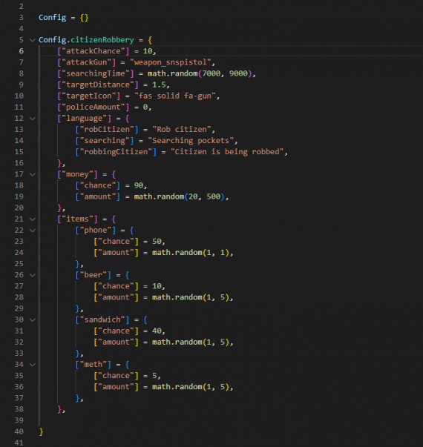Click the number 9000 in searchingTime
Viewport: 423px width, 447px height.
pyautogui.click(x=238, y=73)
